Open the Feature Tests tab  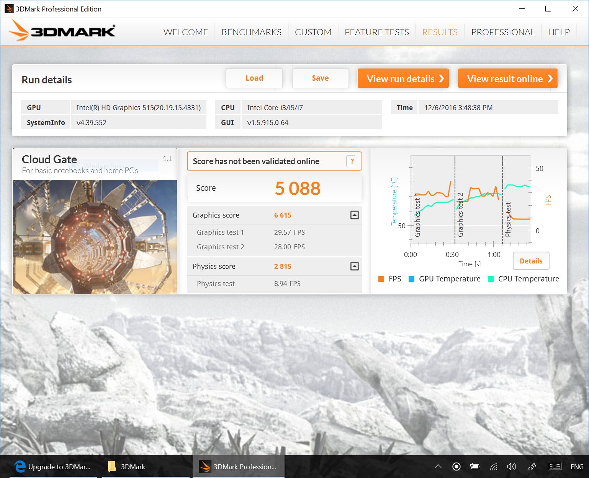coord(376,32)
